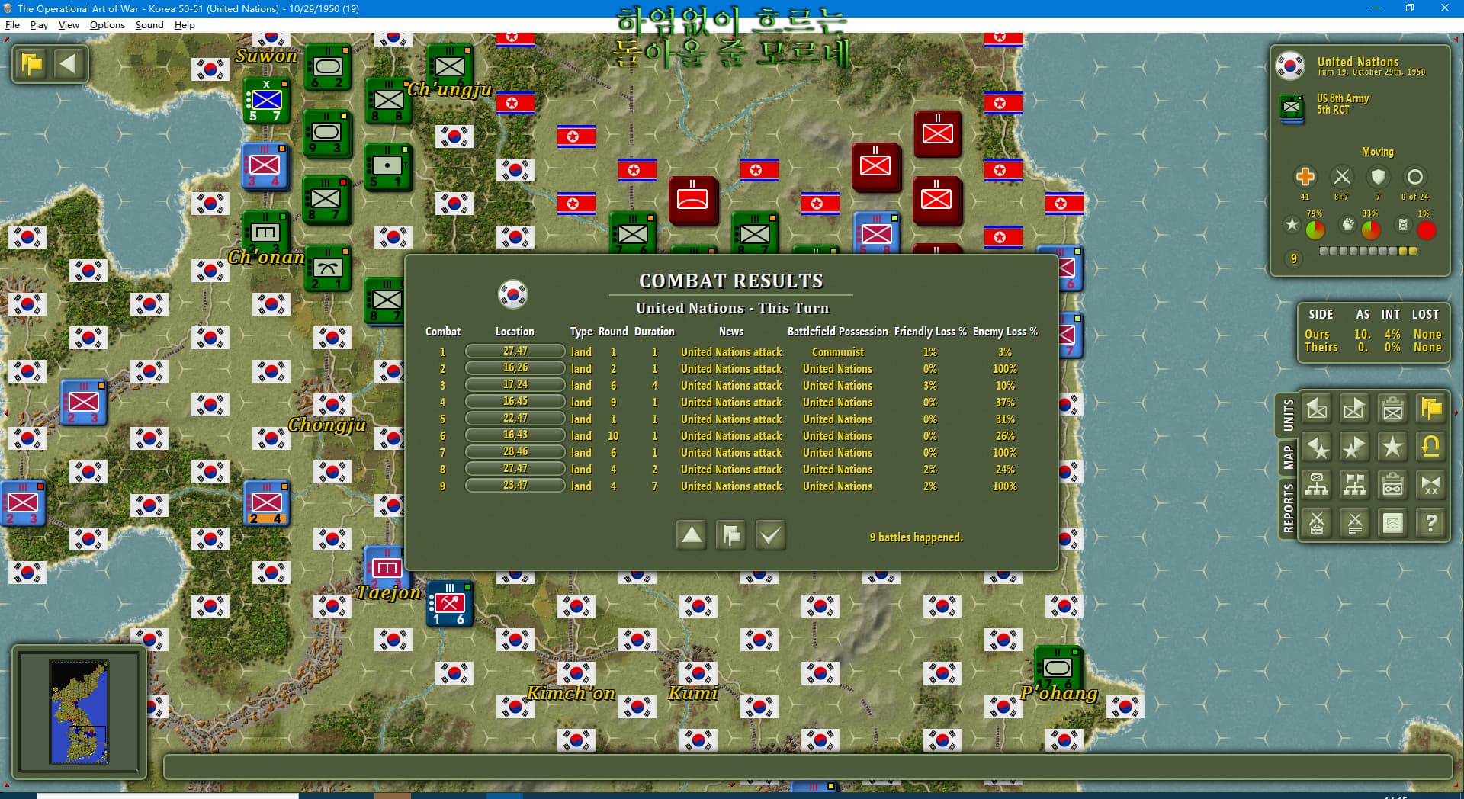Click yellow flags icon in Units panel
Image resolution: width=1464 pixels, height=799 pixels.
coord(1431,409)
